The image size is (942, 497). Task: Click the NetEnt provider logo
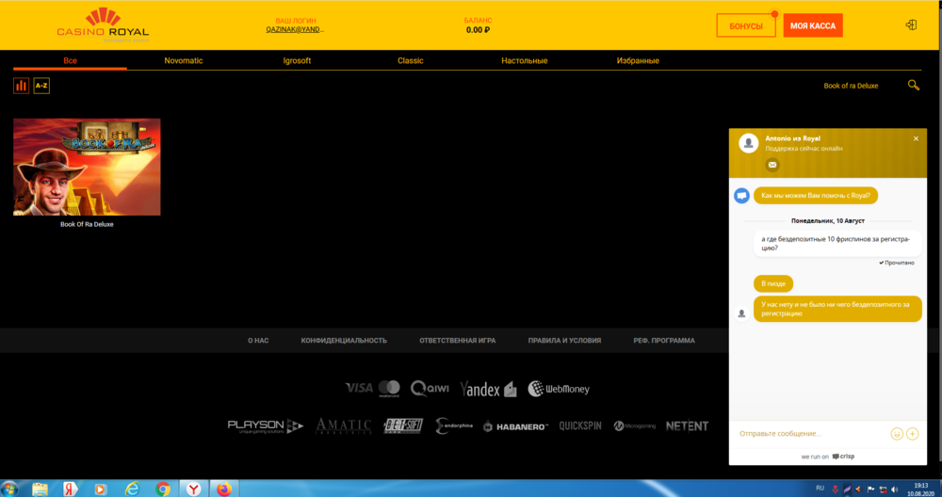pyautogui.click(x=687, y=425)
